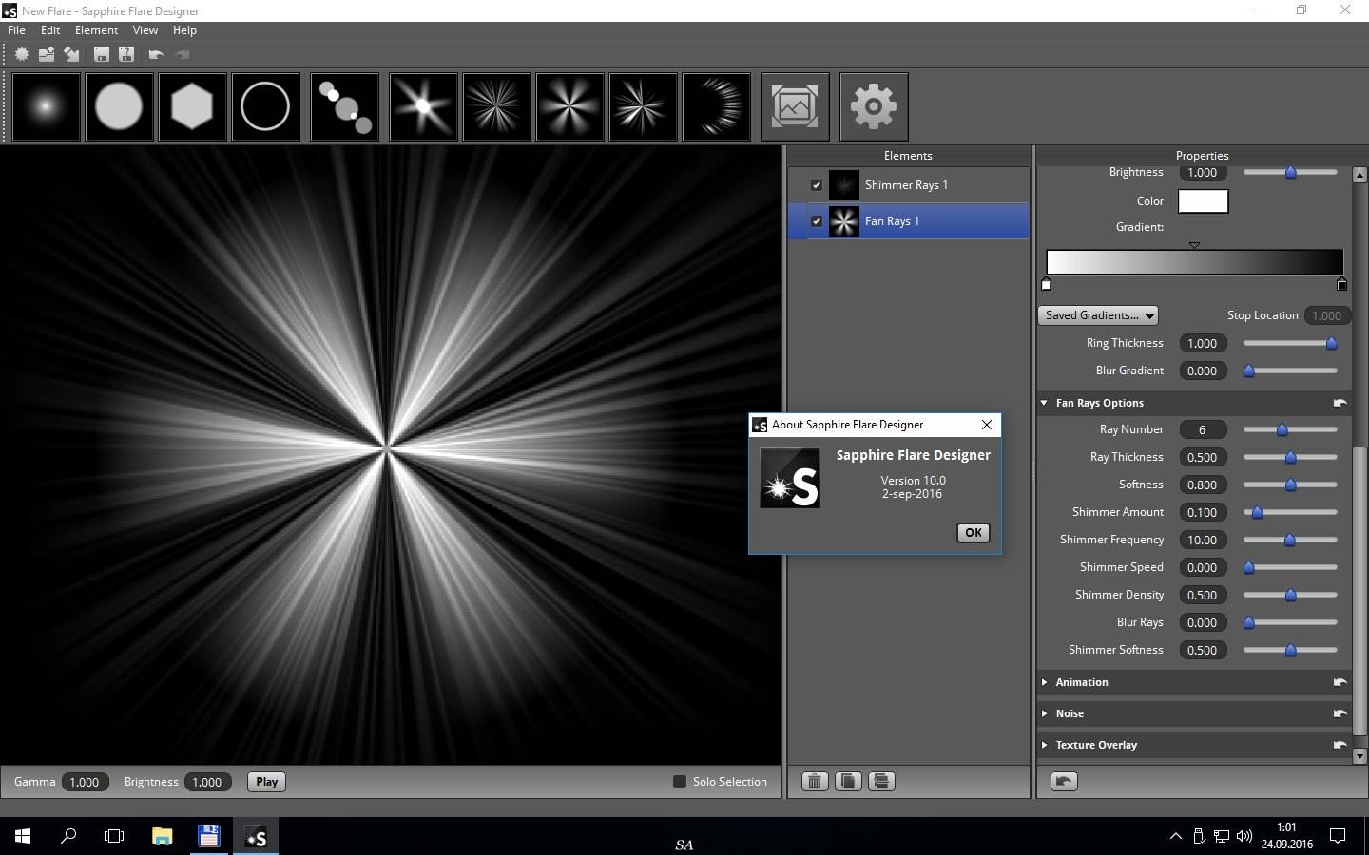Enable the Solo Selection checkbox

[680, 781]
